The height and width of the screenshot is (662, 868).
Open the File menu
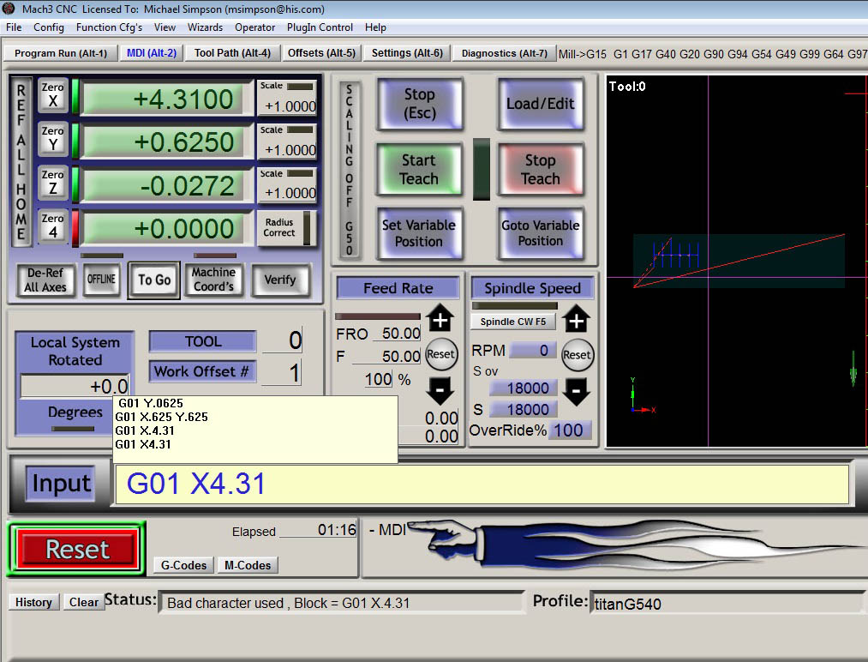[14, 27]
